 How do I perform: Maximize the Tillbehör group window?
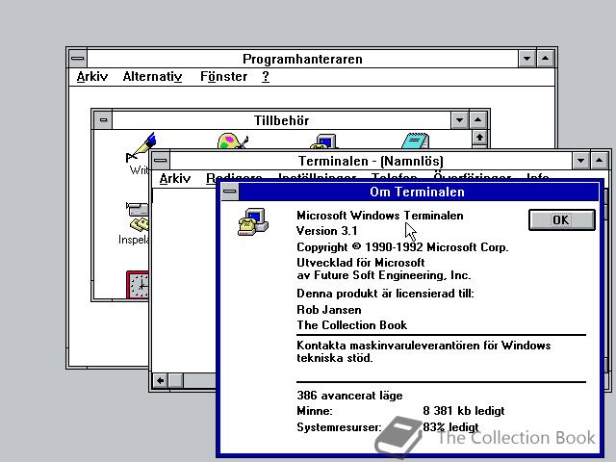(x=477, y=120)
